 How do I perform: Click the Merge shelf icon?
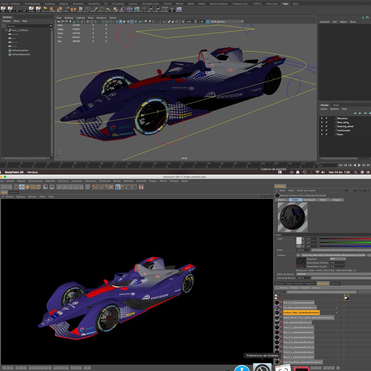[59, 9]
